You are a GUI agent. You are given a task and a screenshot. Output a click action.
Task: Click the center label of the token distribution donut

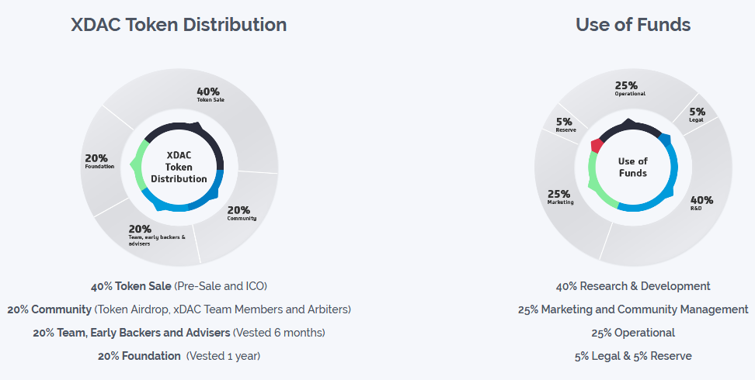point(179,167)
